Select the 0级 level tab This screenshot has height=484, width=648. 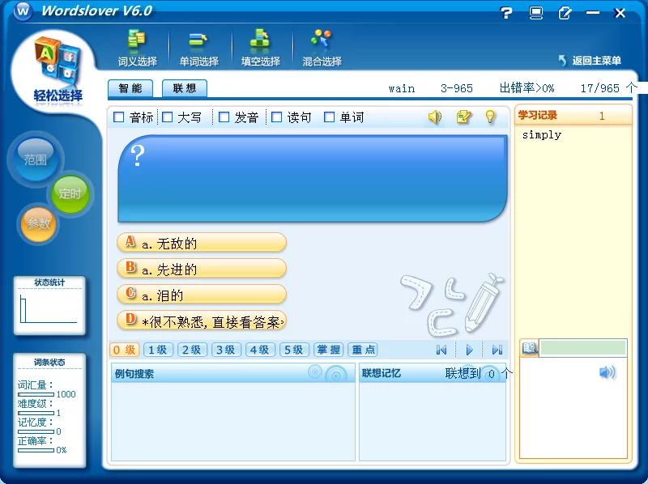[125, 350]
